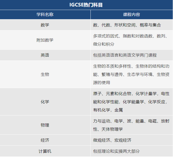This screenshot has height=157, width=173.
Task: Select the 生物 subject cell
Action: coord(45,74)
